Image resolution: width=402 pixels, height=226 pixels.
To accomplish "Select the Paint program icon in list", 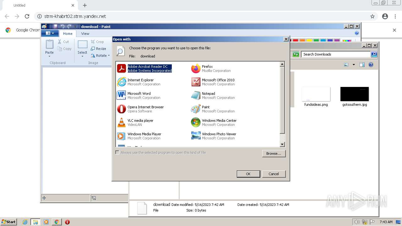I will (x=196, y=109).
